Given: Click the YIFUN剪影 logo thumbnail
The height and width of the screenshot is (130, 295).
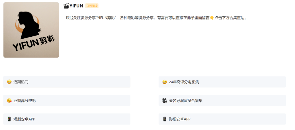Looking at the screenshot, I should [x=31, y=30].
